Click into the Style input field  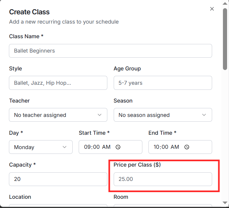point(58,83)
